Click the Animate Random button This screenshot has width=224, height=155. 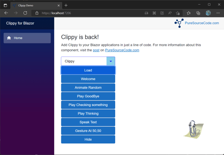pos(88,87)
